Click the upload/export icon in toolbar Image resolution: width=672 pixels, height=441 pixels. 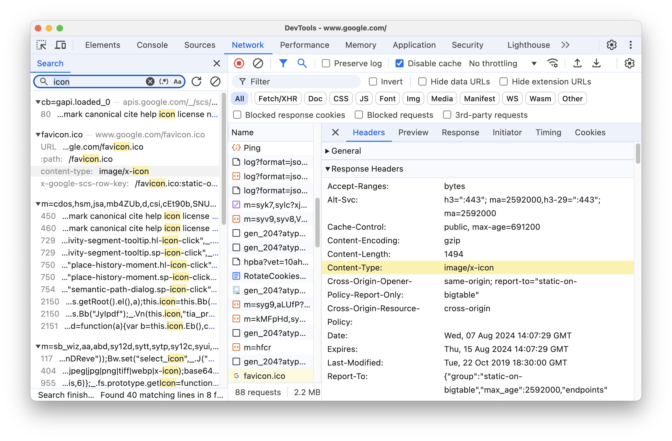point(577,63)
